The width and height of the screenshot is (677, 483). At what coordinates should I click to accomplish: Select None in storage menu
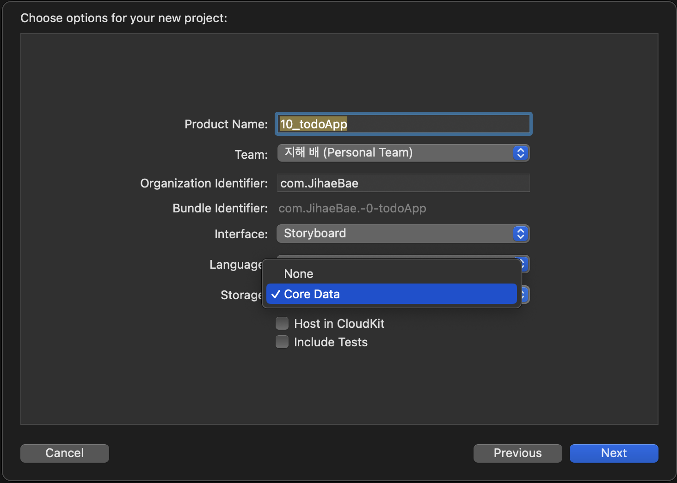coord(391,274)
